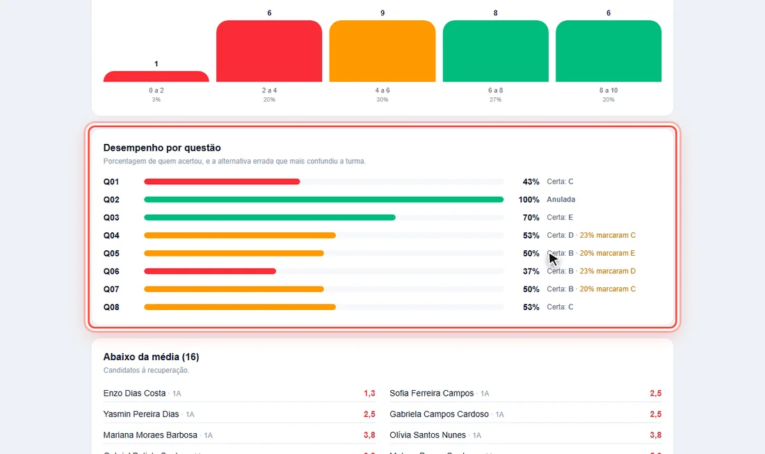Click the "37%" value for Q06
765x454 pixels.
point(531,271)
